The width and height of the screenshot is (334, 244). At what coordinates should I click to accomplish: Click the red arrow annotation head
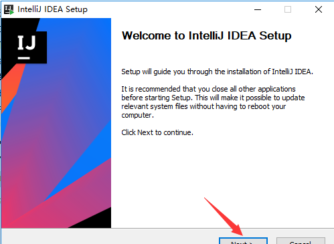238,231
